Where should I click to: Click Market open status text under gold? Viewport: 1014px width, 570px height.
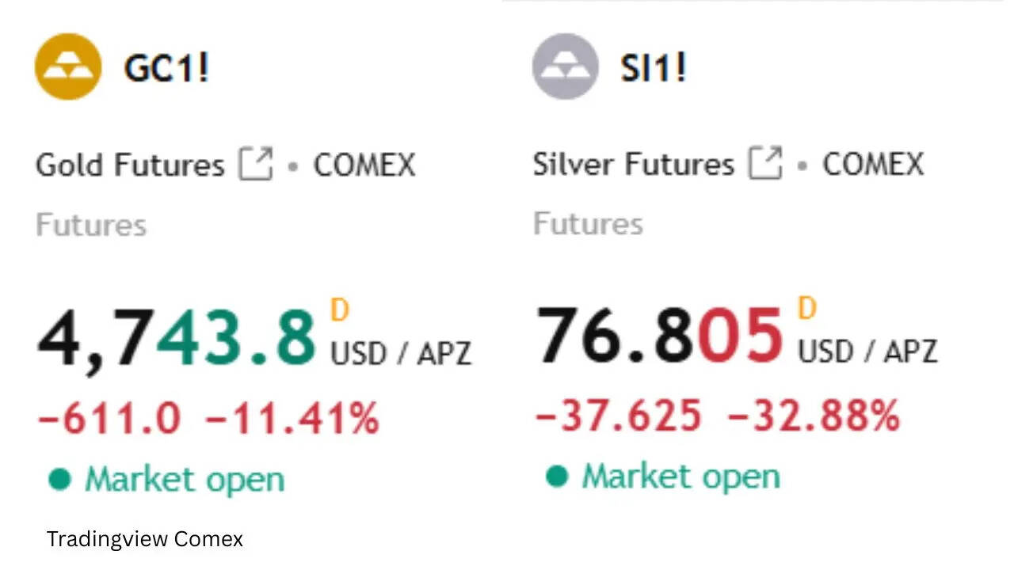[184, 480]
